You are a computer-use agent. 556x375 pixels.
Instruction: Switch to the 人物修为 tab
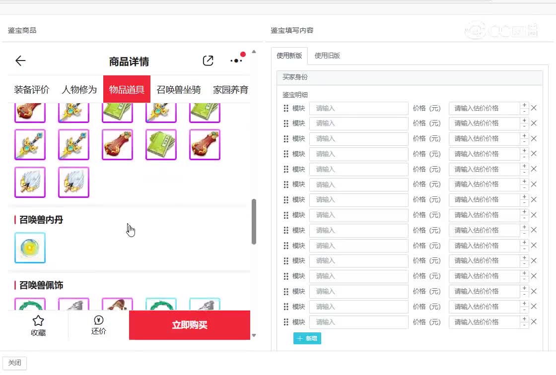point(79,90)
